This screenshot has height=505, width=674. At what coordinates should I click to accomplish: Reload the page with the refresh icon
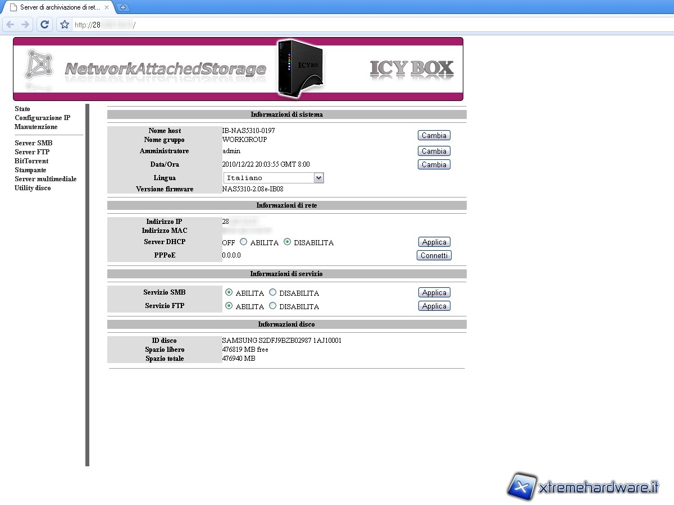coord(45,25)
